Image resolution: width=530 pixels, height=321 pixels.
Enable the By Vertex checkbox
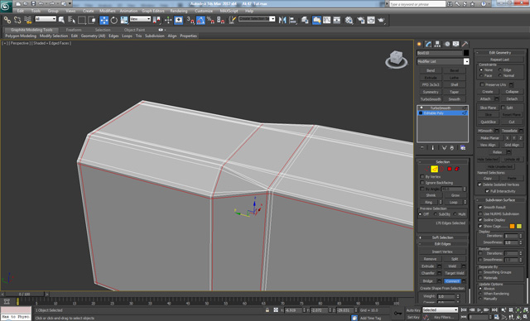pyautogui.click(x=422, y=176)
